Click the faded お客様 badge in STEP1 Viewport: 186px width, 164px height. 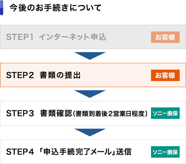pyautogui.click(x=165, y=37)
